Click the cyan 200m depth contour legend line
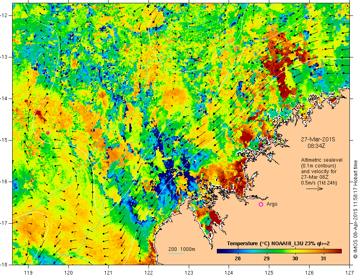358x277 pixels. click(x=177, y=253)
